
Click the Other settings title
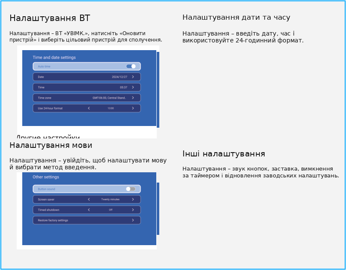coord(46,177)
